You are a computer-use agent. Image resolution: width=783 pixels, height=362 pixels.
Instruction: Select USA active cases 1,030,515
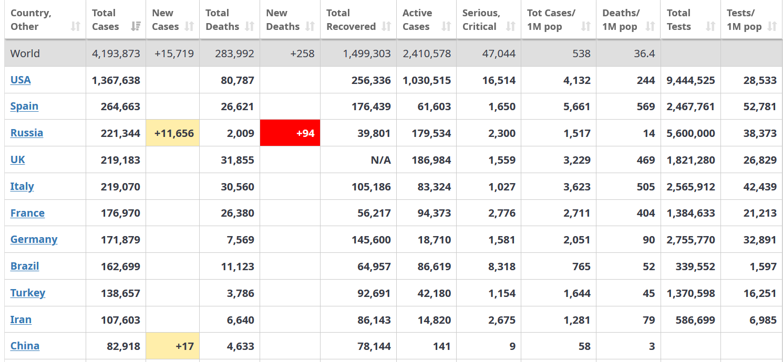427,80
